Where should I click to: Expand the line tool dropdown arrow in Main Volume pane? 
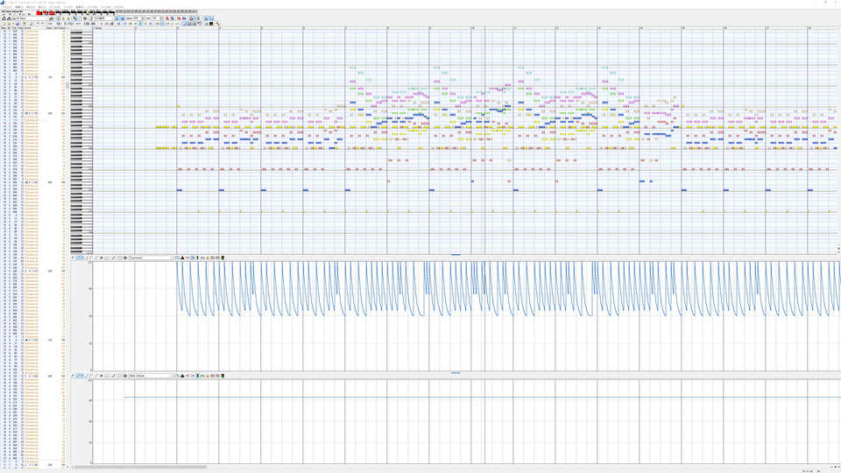[x=82, y=376]
